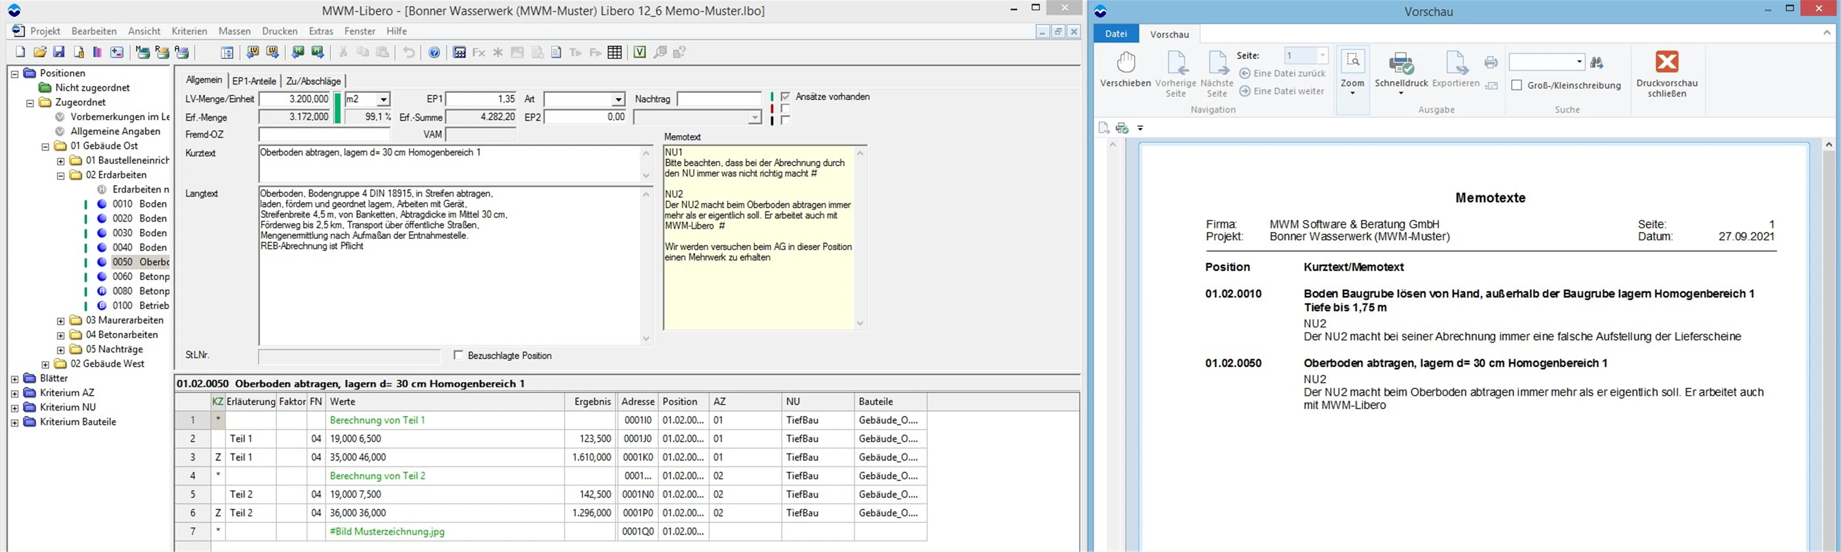Select position 0060 Betonp in tree
Image resolution: width=1841 pixels, height=552 pixels.
141,276
